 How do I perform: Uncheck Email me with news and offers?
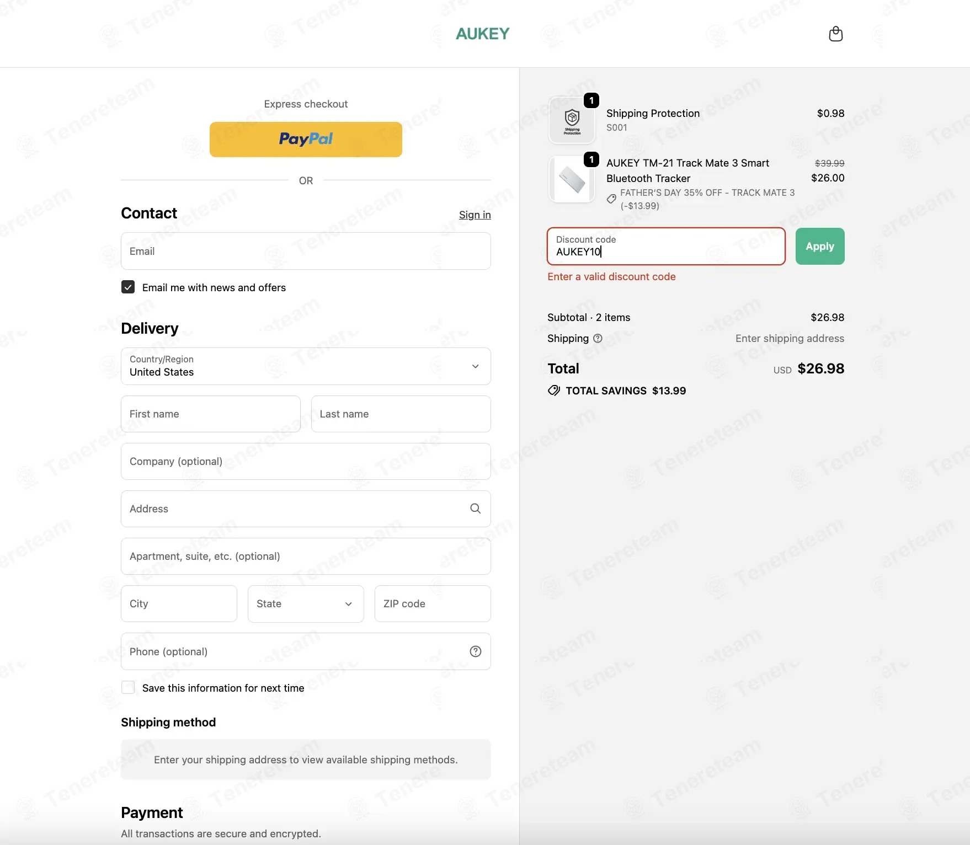click(x=128, y=287)
